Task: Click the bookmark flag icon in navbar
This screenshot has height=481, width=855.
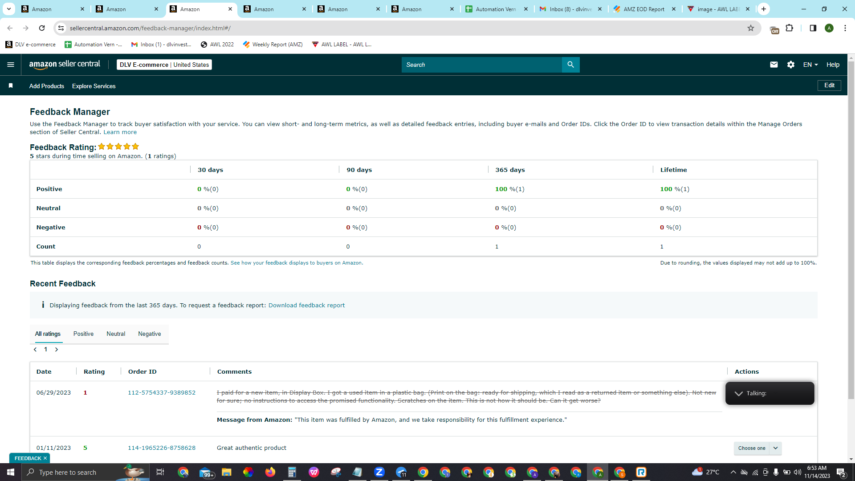Action: pyautogui.click(x=11, y=86)
